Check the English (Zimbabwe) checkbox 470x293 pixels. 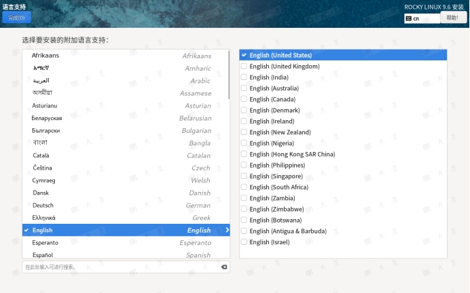(244, 209)
